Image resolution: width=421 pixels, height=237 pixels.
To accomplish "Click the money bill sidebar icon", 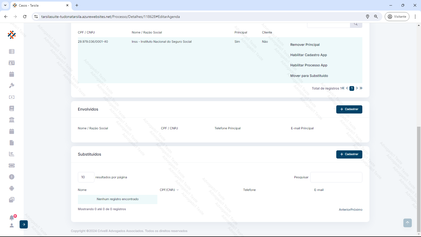I will pos(12,97).
